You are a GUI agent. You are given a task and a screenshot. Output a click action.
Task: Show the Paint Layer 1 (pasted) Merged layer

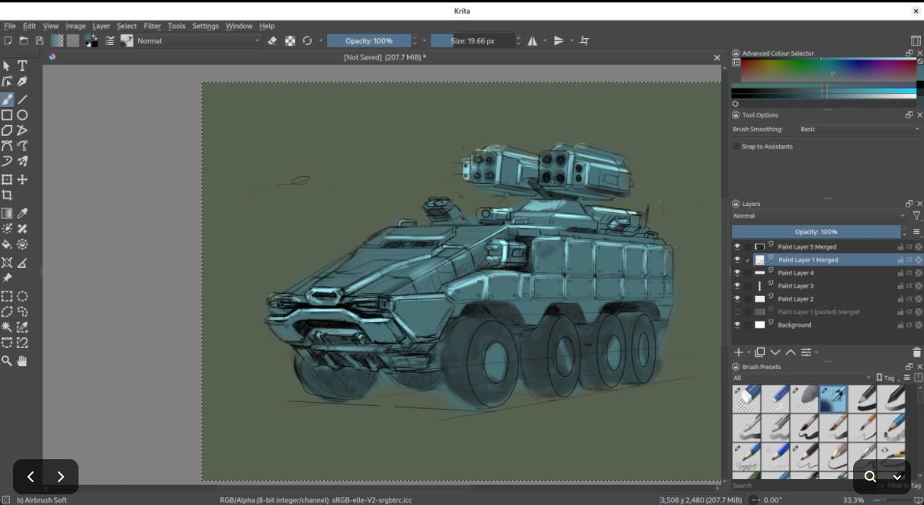(x=736, y=312)
